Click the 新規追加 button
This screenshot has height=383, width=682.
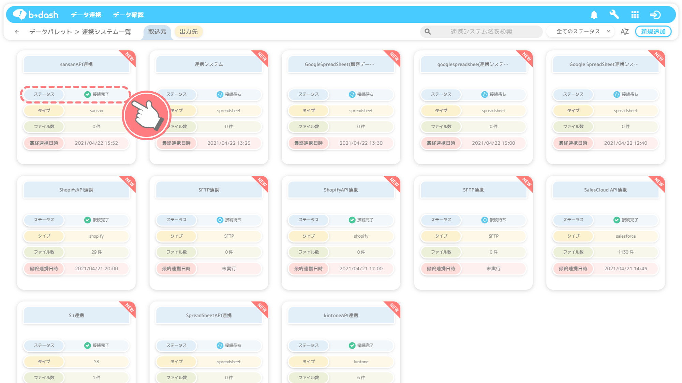(653, 32)
